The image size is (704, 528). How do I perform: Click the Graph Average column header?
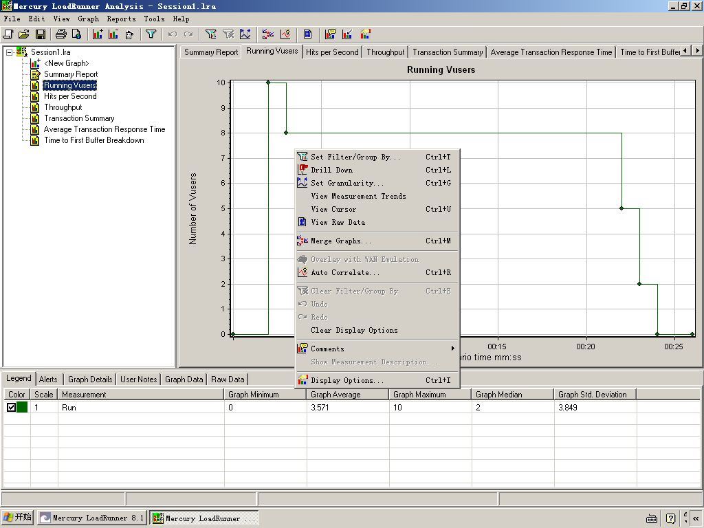coord(347,395)
